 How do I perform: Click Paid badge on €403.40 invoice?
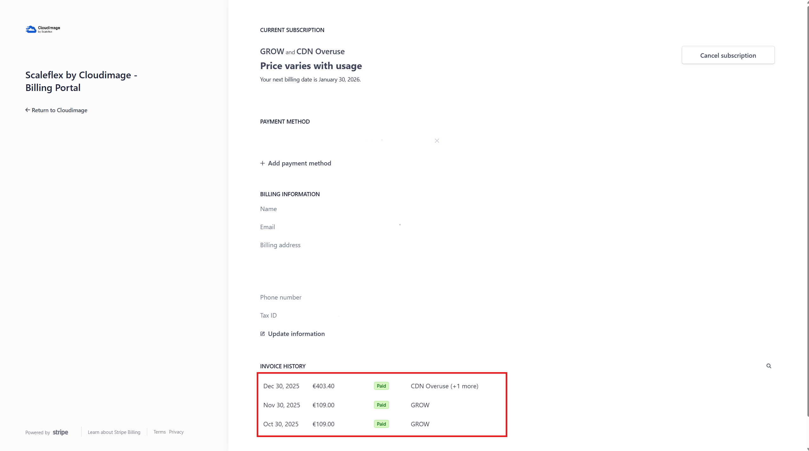[x=381, y=386]
